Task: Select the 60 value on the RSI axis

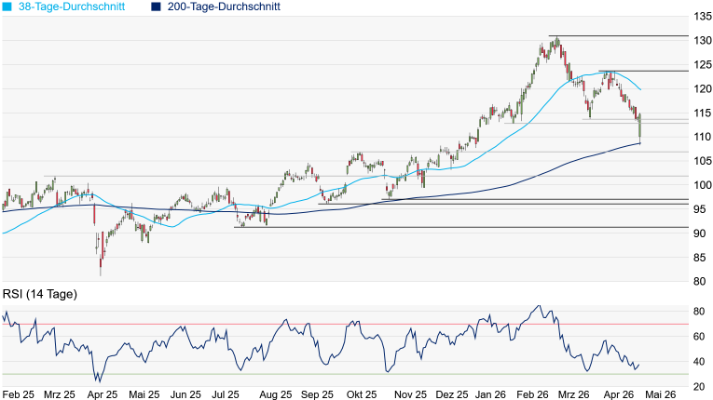Action: [x=698, y=336]
